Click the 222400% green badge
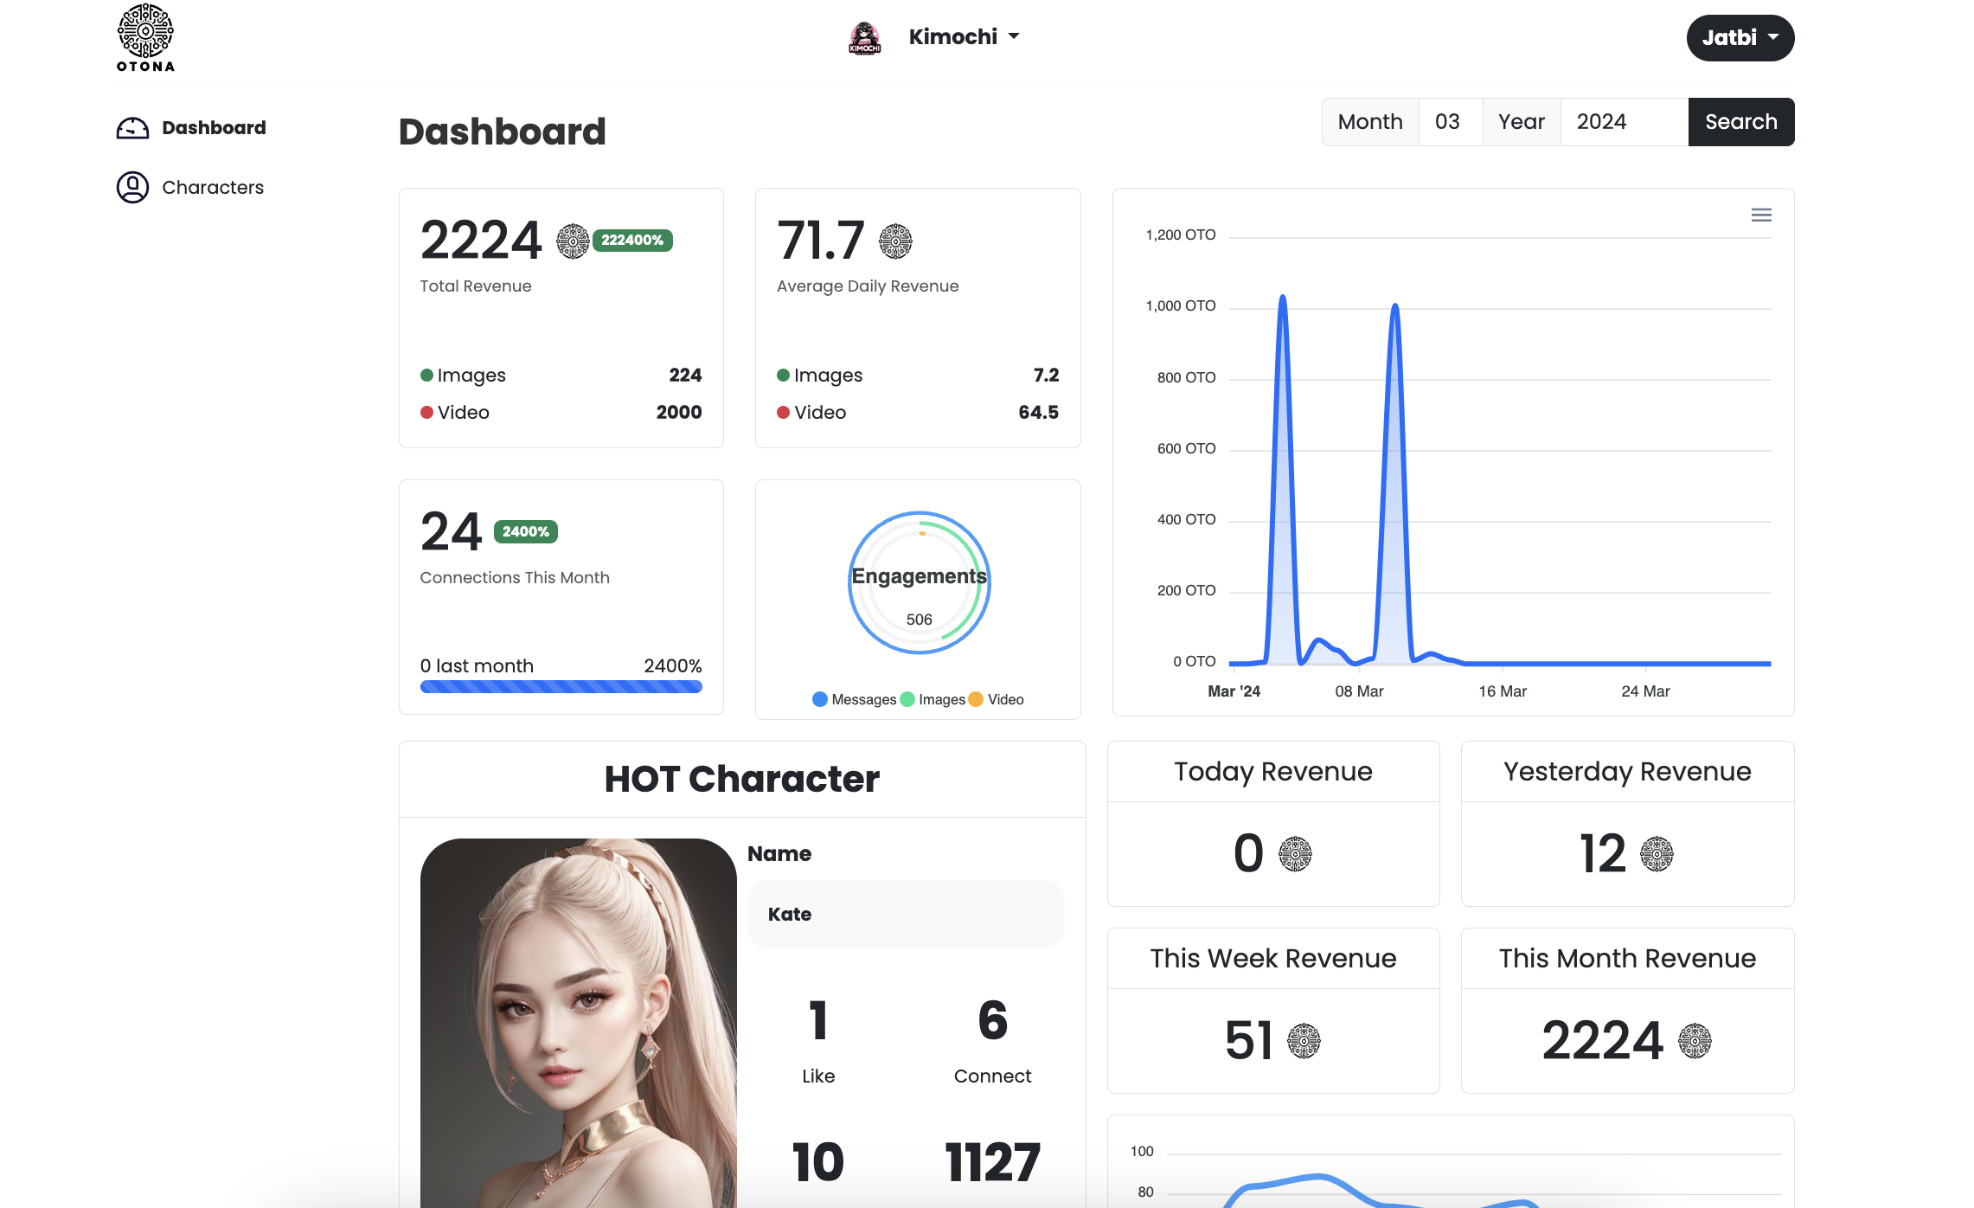Image resolution: width=1974 pixels, height=1208 pixels. point(632,240)
